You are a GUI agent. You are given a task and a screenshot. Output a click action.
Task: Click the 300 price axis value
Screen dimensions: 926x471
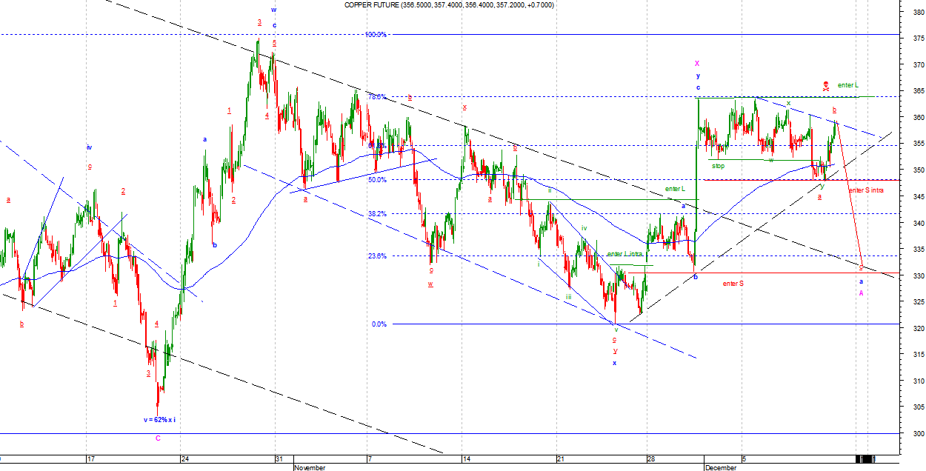point(916,433)
